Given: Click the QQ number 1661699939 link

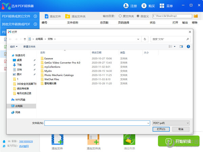Looking at the screenshot, I should pyautogui.click(x=26, y=141).
